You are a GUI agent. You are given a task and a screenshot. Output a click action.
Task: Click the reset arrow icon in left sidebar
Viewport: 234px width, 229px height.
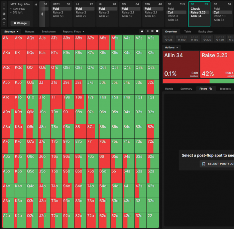tap(4, 9)
